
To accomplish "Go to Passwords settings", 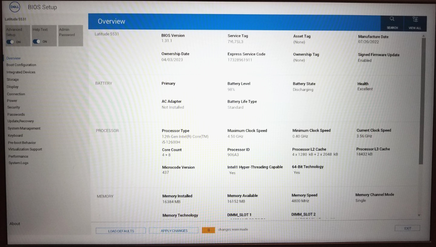I will click(16, 114).
